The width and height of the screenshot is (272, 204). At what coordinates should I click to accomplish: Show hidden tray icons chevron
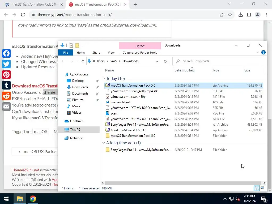pos(225,199)
